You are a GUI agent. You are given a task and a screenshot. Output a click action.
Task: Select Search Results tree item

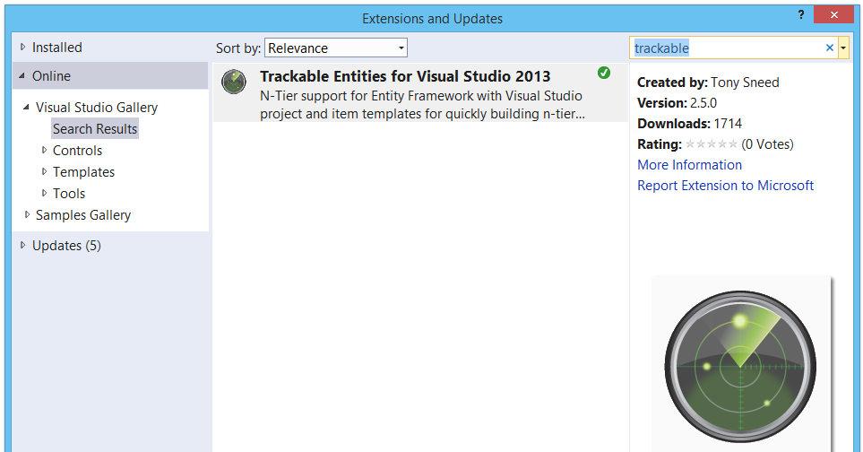pos(95,129)
